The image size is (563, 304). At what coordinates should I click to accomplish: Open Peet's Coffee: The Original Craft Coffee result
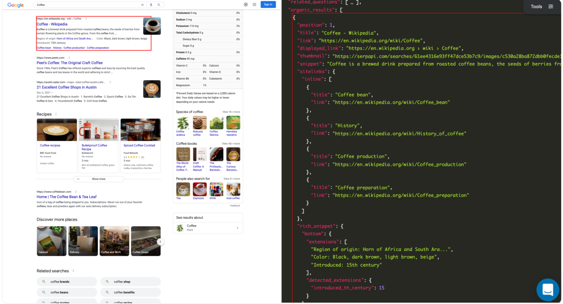pyautogui.click(x=70, y=63)
